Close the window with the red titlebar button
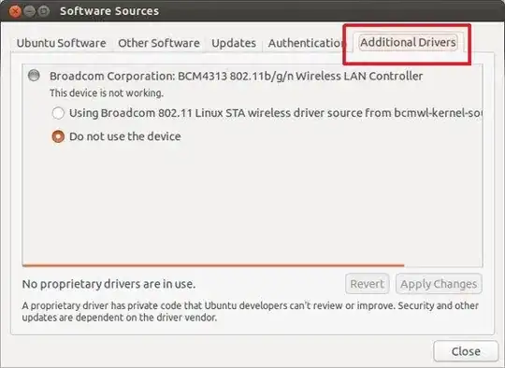The width and height of the screenshot is (505, 368). coord(15,11)
